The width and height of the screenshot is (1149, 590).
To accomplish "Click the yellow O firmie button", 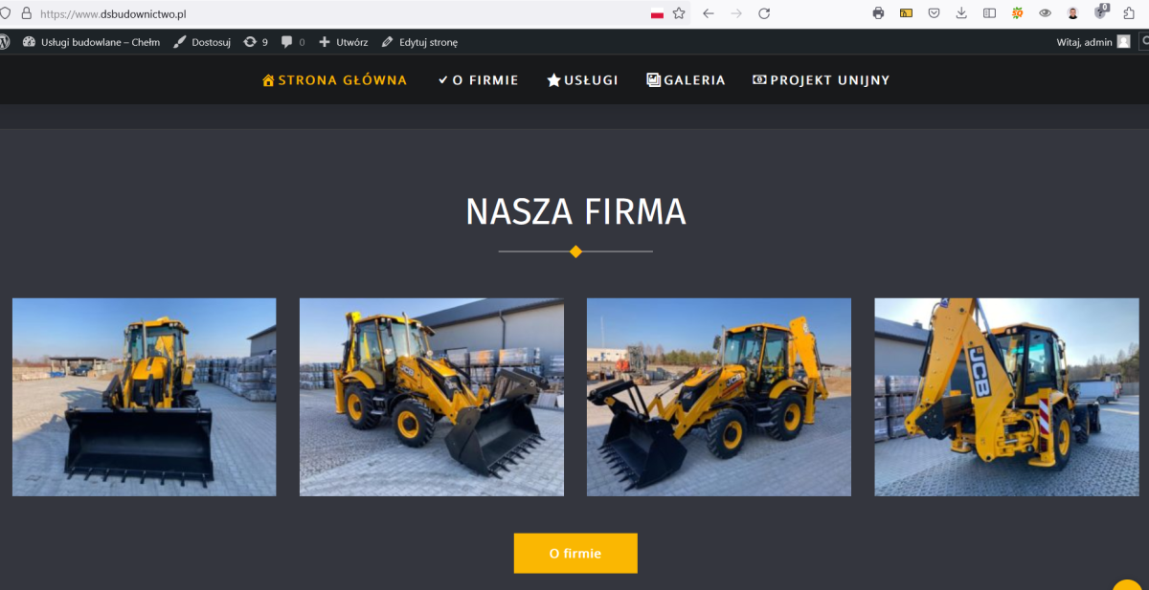I will tap(575, 553).
